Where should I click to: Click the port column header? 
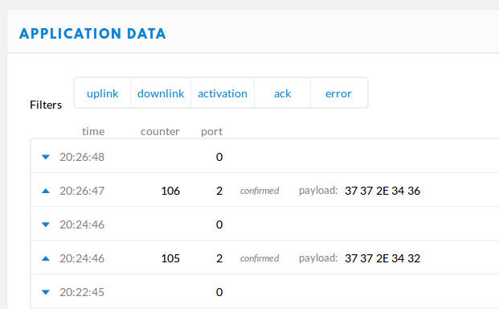click(x=211, y=132)
